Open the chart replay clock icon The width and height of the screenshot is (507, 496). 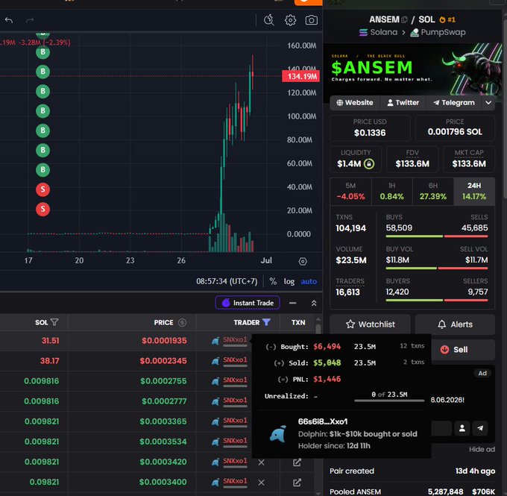(x=268, y=20)
